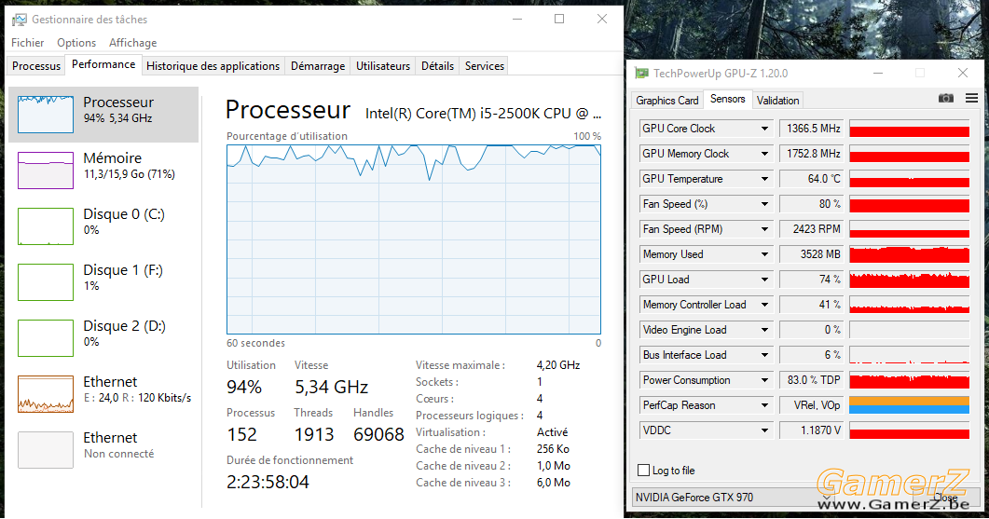Click the VRel, VOp PerfCap value

click(x=812, y=405)
